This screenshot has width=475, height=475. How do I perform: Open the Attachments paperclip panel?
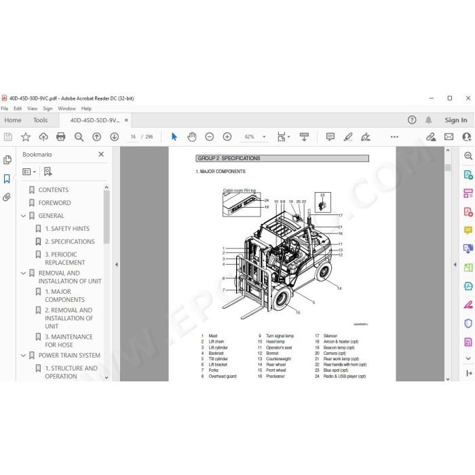pyautogui.click(x=7, y=197)
